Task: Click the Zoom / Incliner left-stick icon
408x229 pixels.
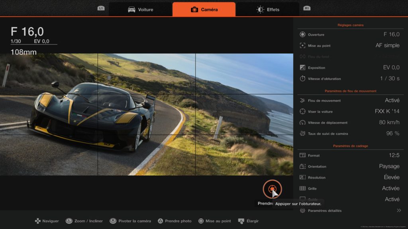Action: point(69,221)
